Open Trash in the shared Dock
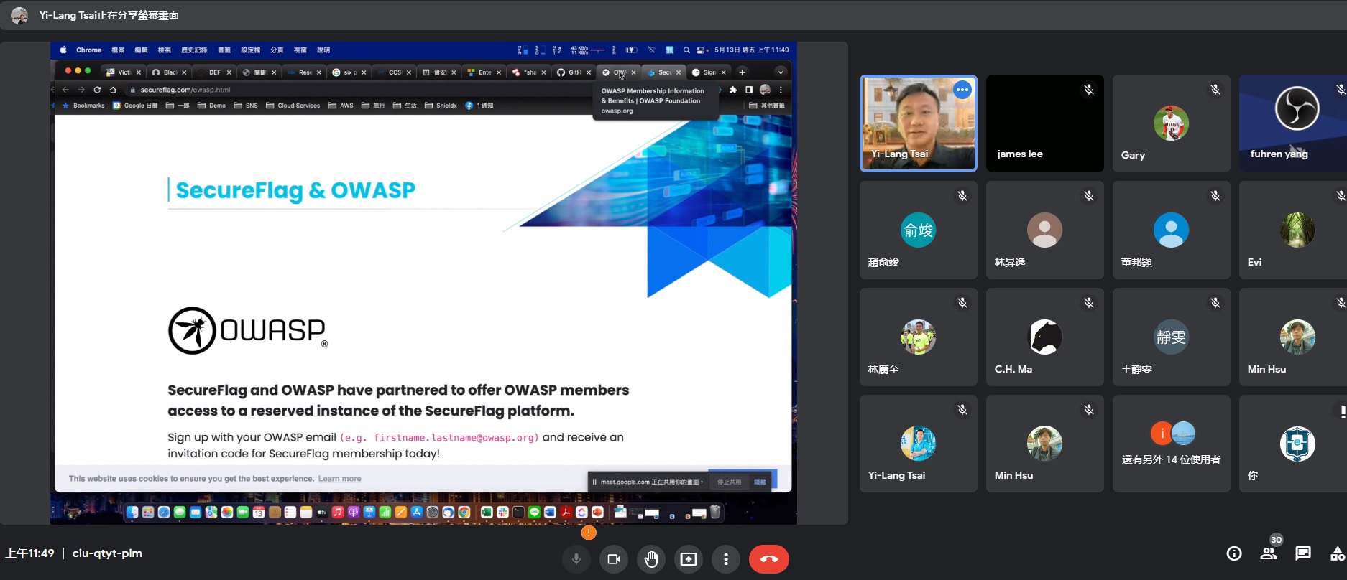Screen dimensions: 1347x580 coord(715,512)
